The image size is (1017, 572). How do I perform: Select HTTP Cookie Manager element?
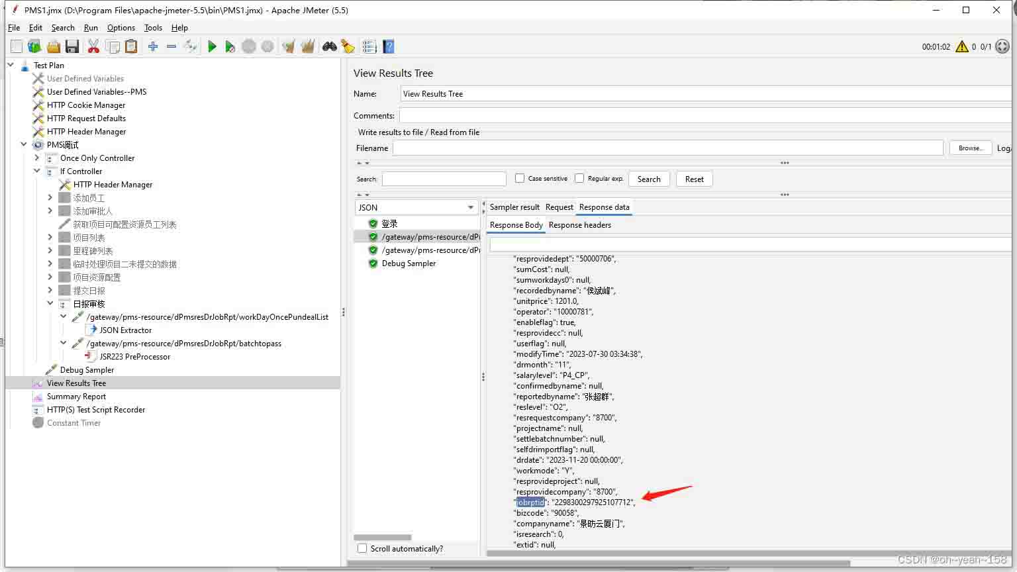tap(86, 105)
